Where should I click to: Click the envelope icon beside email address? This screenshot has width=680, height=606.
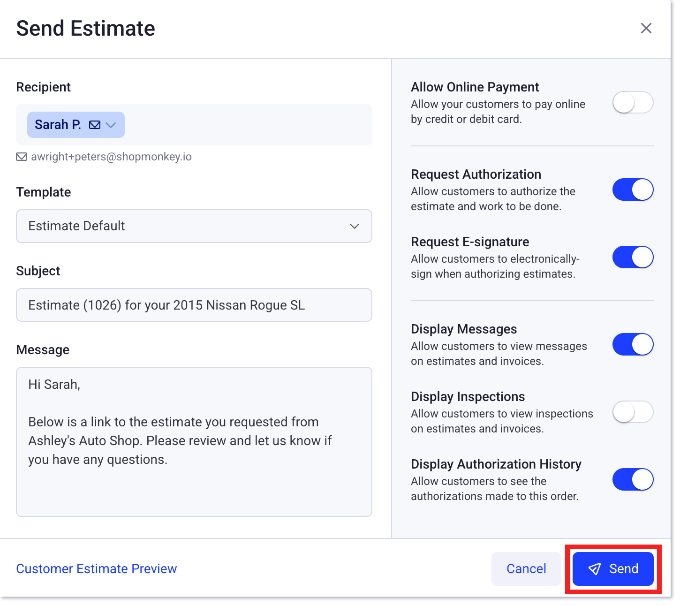(22, 157)
